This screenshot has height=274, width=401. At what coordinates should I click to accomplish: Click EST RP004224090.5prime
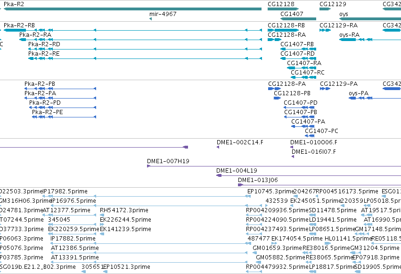pyautogui.click(x=278, y=220)
